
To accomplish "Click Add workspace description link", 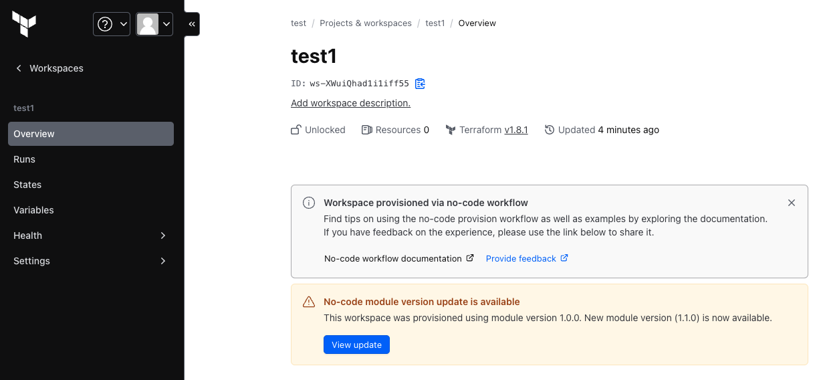I will (350, 103).
